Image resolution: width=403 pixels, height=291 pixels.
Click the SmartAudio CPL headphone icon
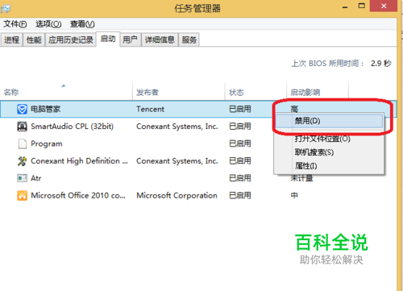coord(22,127)
